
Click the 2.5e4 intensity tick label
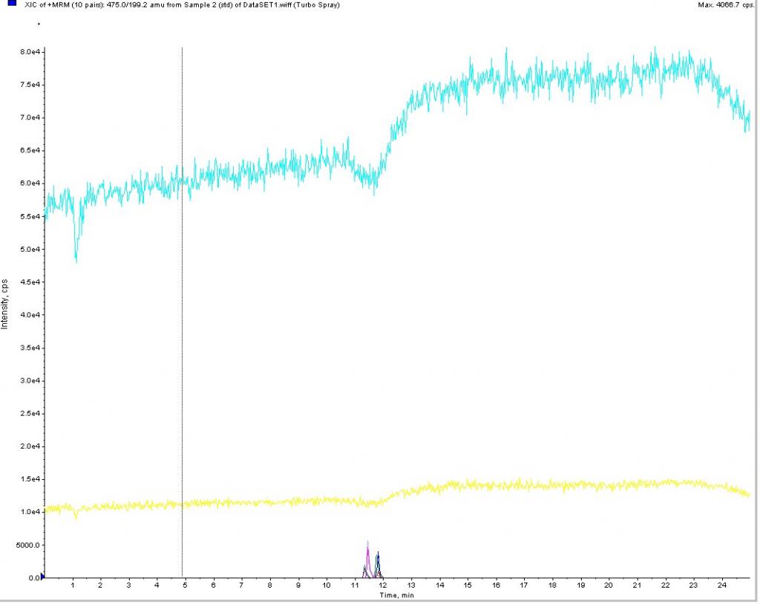[x=30, y=413]
